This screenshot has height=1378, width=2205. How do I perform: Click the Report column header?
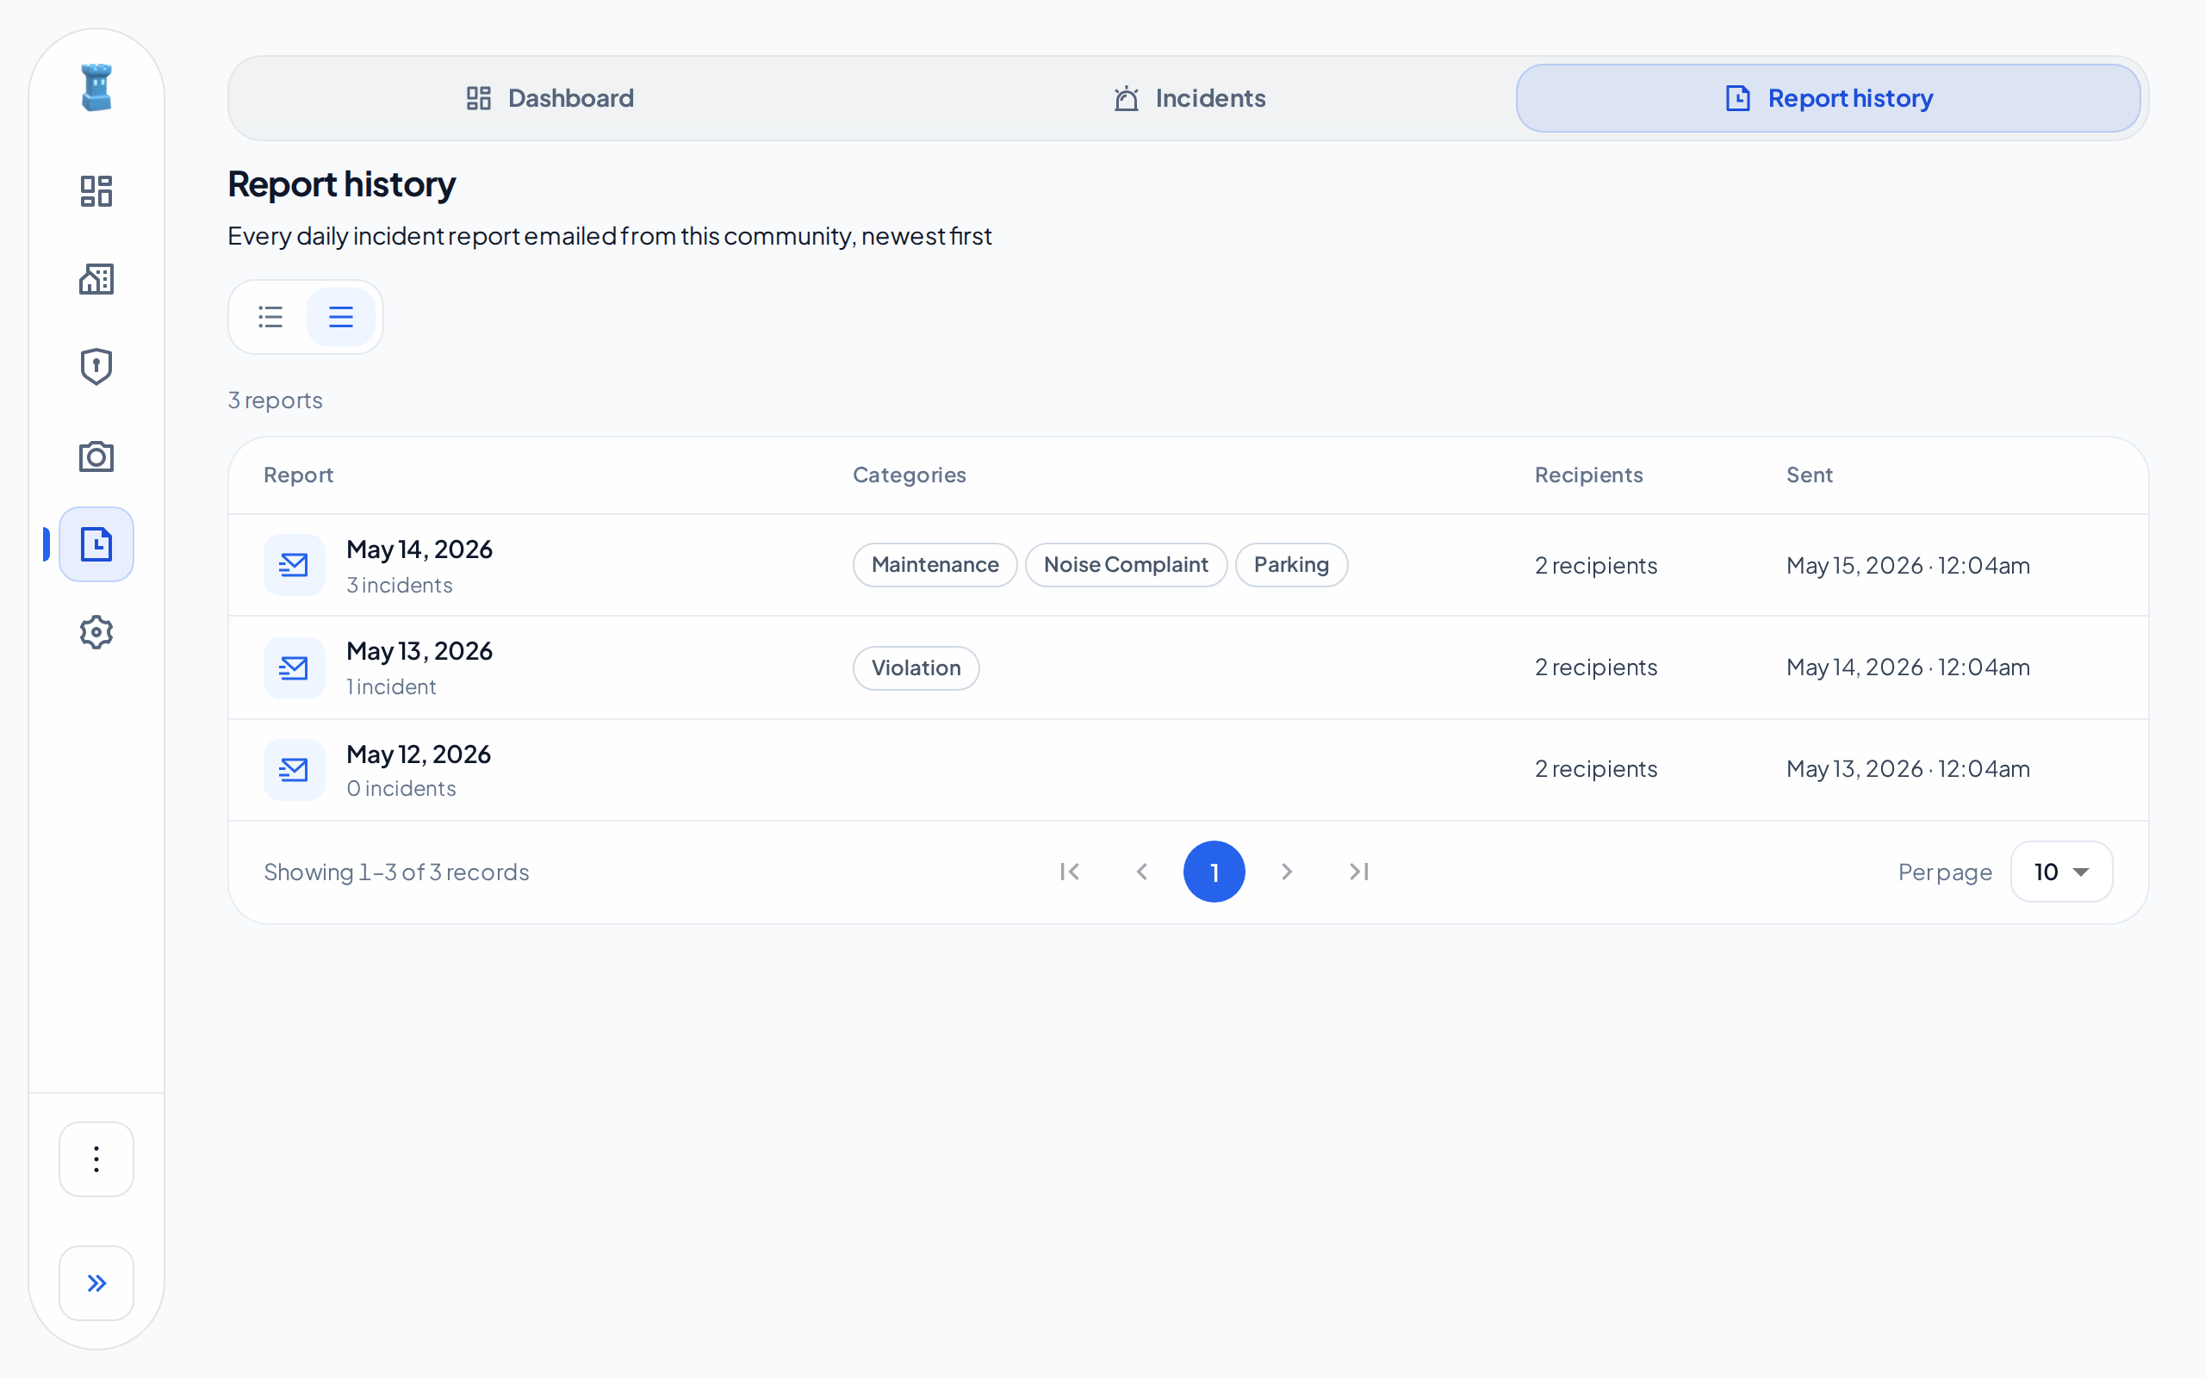(x=298, y=475)
